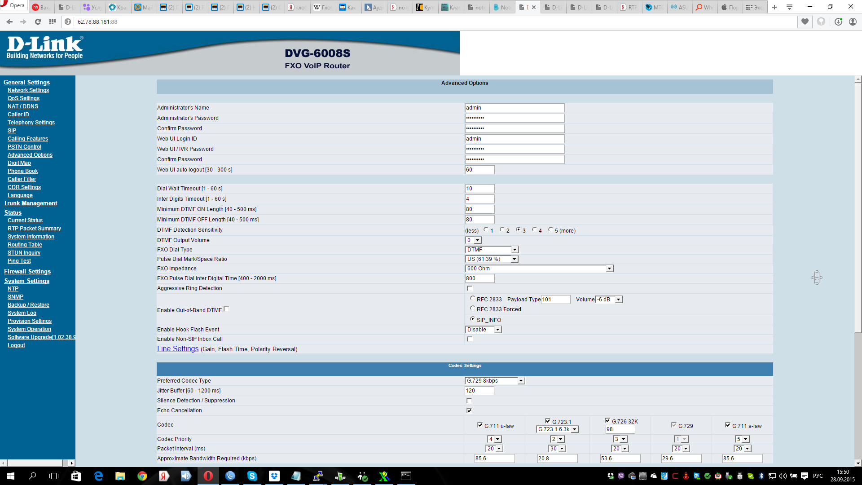
Task: Open Telephony Settings in sidebar menu
Action: pos(31,123)
